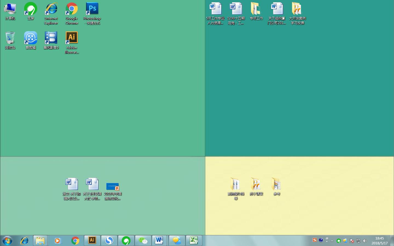Viewport: 394px width, 246px height.
Task: Open the Photoshop desktop shortcut
Action: [92, 9]
